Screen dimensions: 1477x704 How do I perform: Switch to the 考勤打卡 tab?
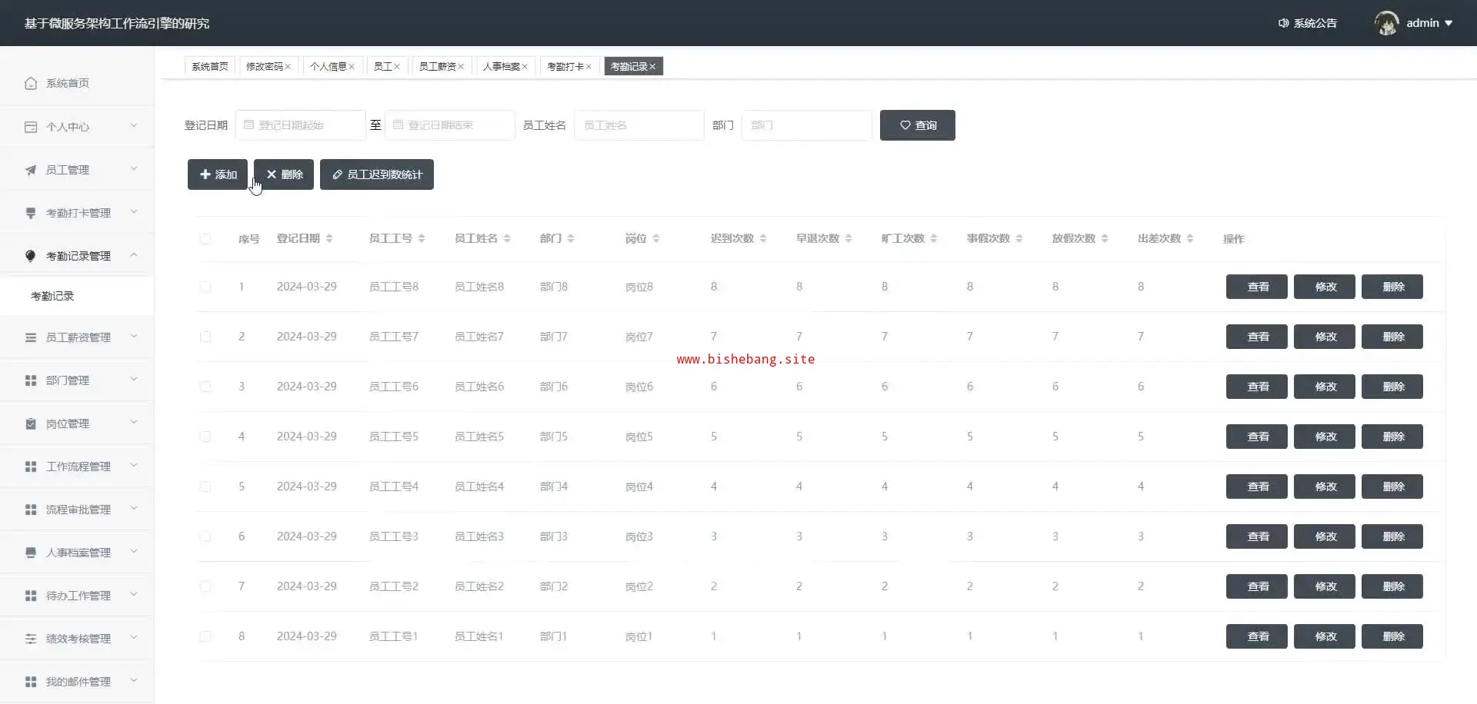click(564, 67)
